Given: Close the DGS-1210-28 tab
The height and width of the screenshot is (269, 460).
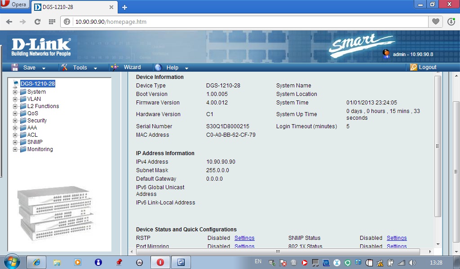Looking at the screenshot, I should pyautogui.click(x=111, y=7).
